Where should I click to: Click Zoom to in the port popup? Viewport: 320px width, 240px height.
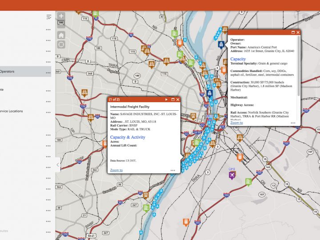pos(236,122)
